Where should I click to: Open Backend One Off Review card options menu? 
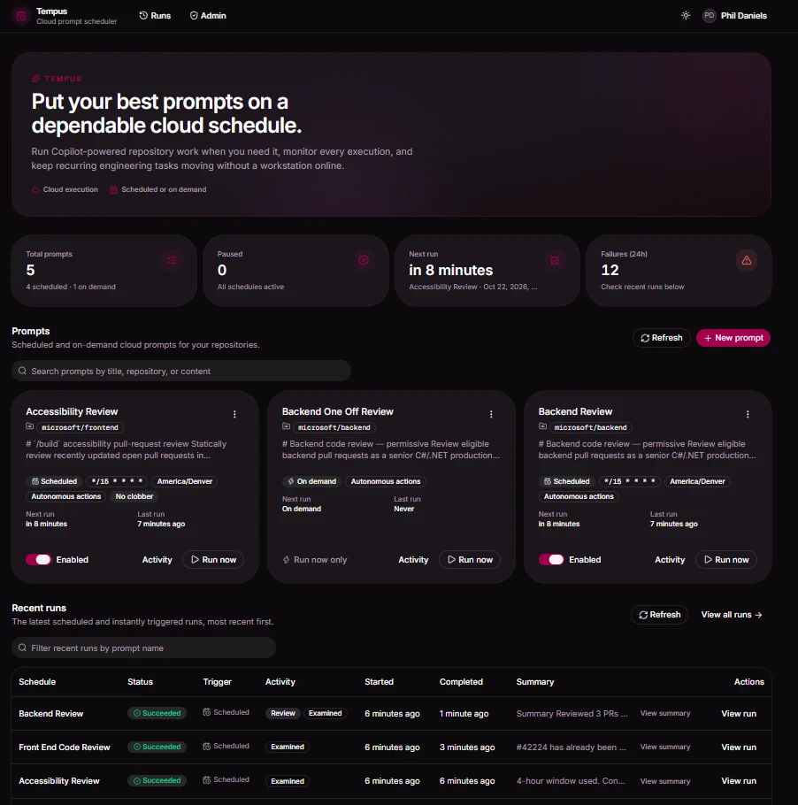tap(491, 414)
